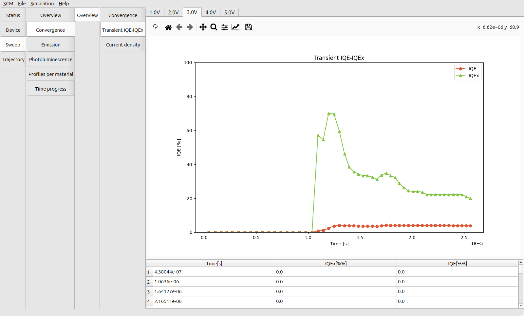Select the Time[s] cell in row 2
The image size is (524, 316).
coord(214,282)
